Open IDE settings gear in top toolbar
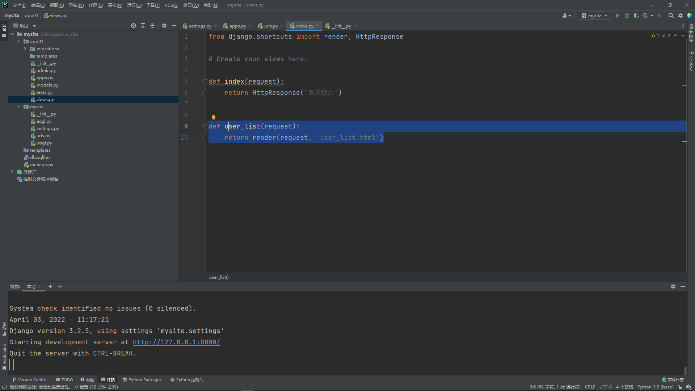The image size is (695, 391). pyautogui.click(x=681, y=16)
